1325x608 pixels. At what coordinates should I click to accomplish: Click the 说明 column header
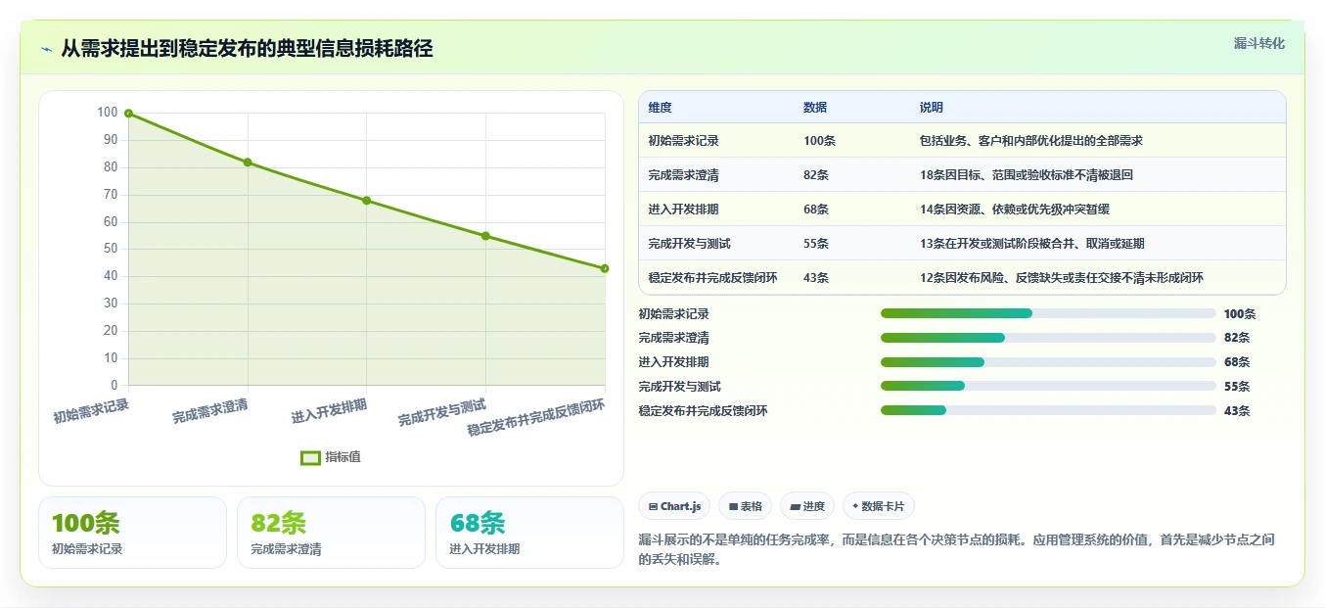(1097, 108)
